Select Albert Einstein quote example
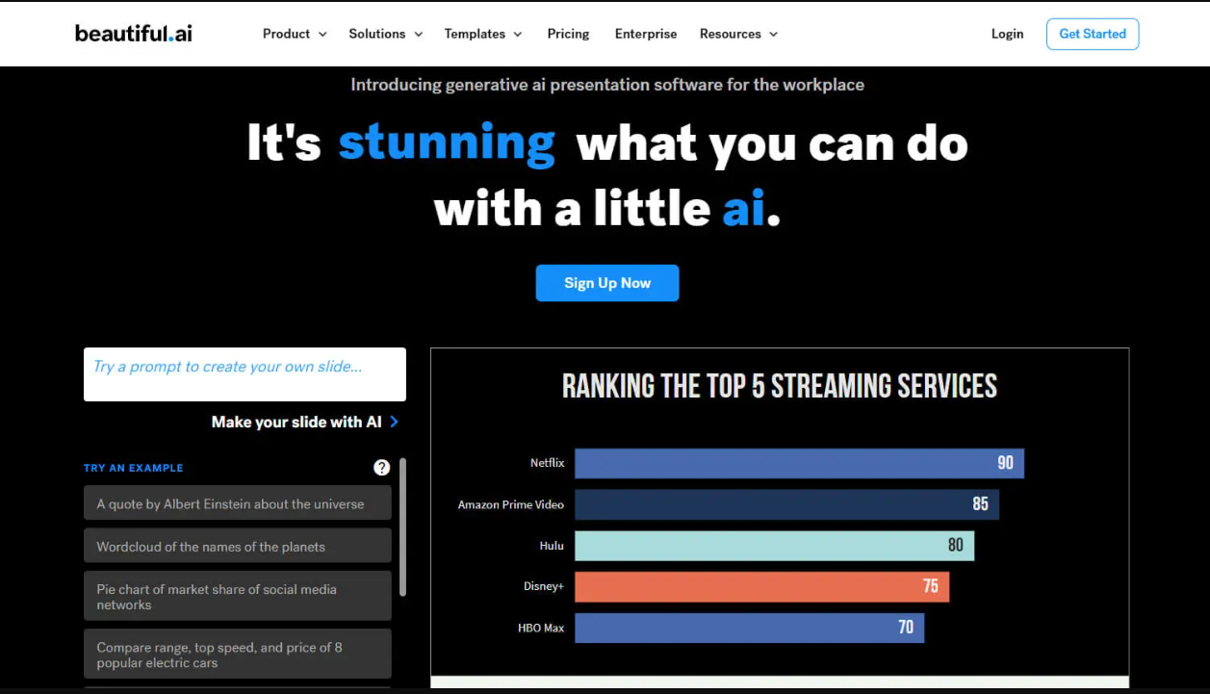Screen dimensions: 1210x694 click(238, 503)
